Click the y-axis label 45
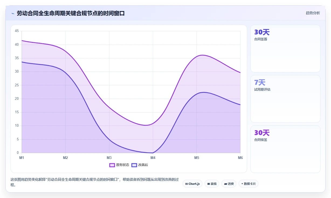The width and height of the screenshot is (331, 198). [17, 31]
